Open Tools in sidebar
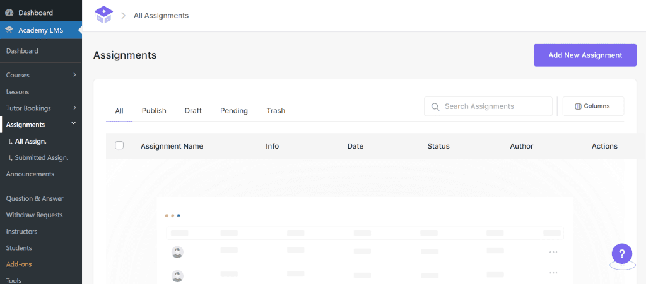 [14, 280]
